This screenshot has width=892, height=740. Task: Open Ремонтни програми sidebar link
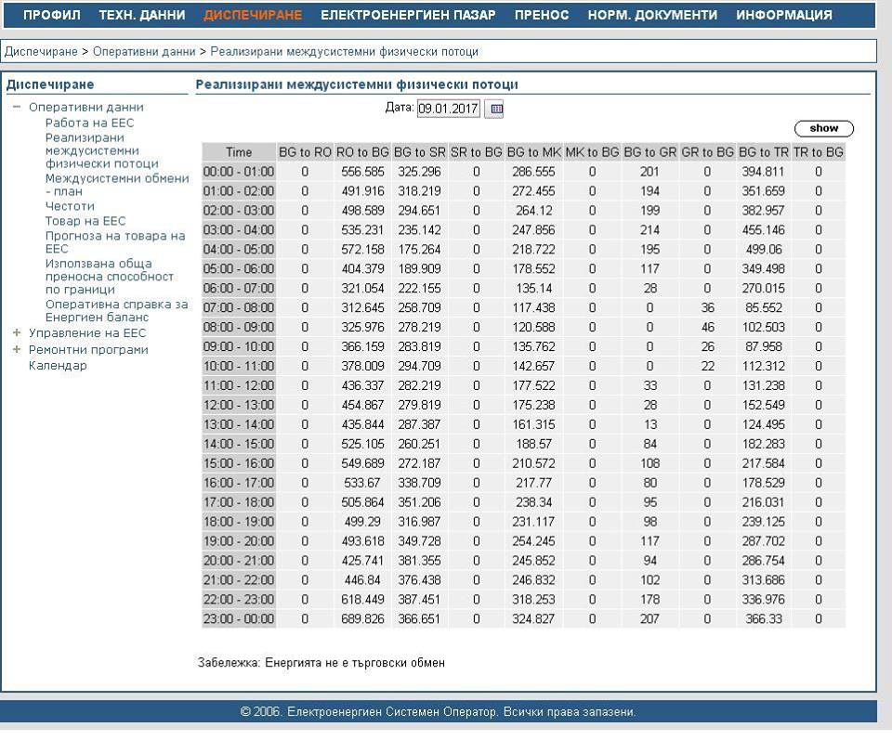pyautogui.click(x=88, y=349)
